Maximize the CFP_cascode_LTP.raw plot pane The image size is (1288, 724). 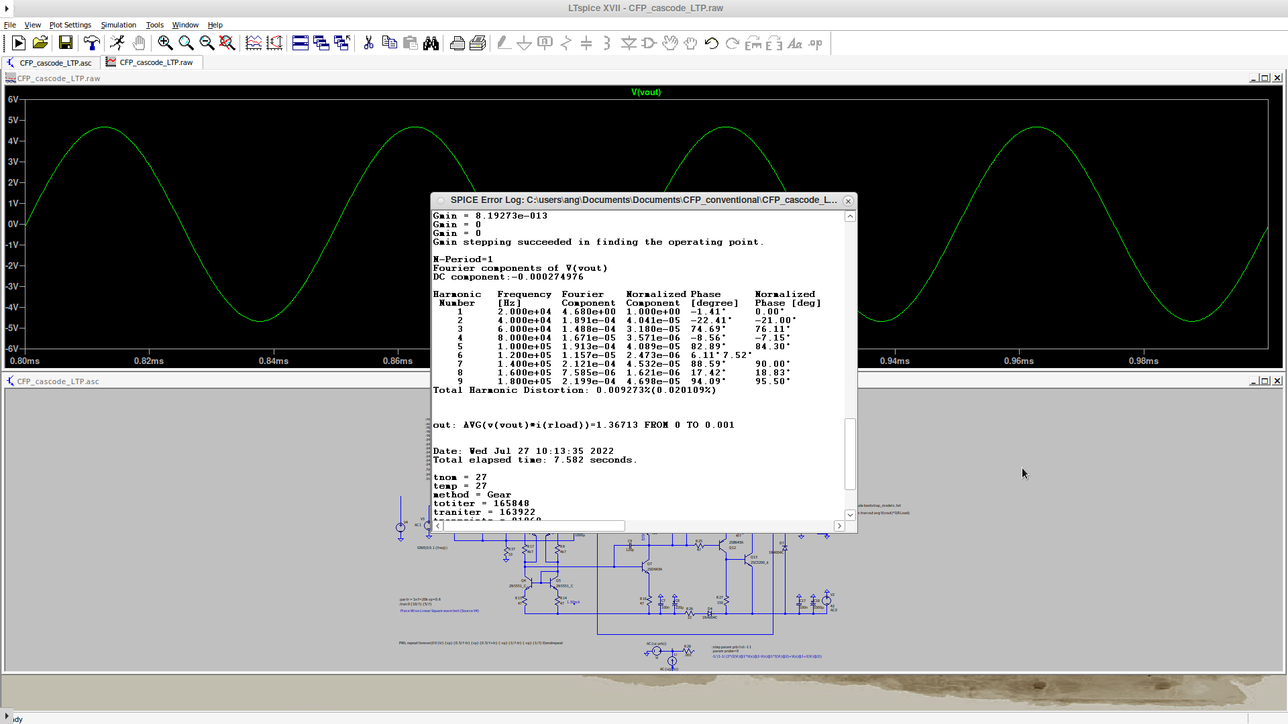tap(1265, 78)
